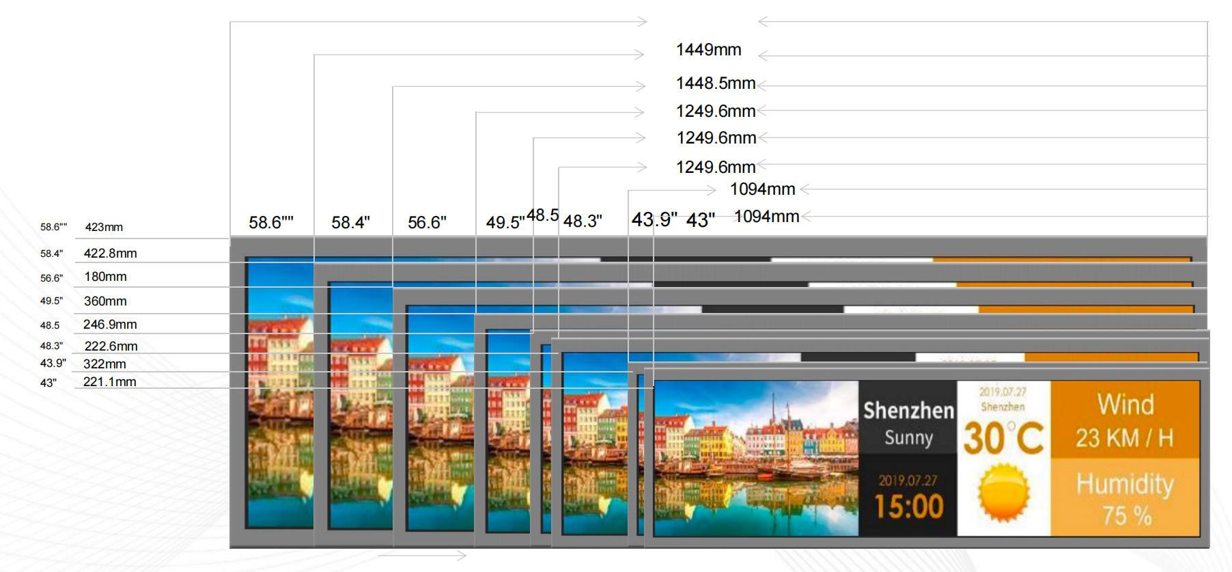Viewport: 1232px width, 572px height.
Task: Select the "221.1mm" height value
Action: click(x=109, y=382)
